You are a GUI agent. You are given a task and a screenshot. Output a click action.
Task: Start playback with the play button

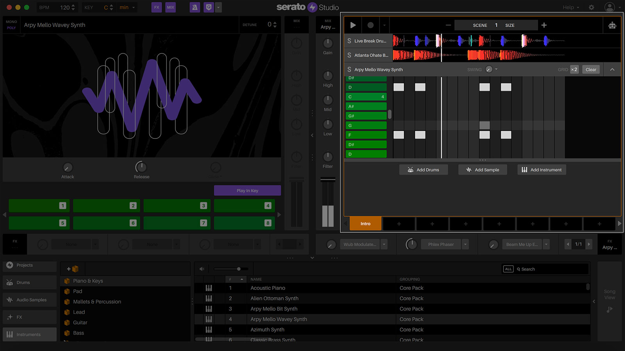[x=353, y=25]
